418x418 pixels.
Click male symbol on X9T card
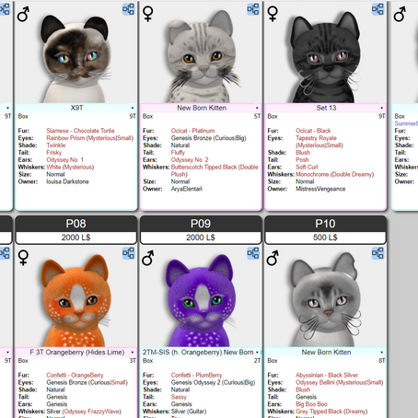tap(23, 14)
